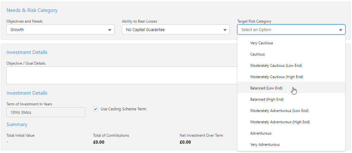The width and height of the screenshot is (352, 153).
Task: Select Moderately Adventurous (Low End)
Action: (x=279, y=111)
